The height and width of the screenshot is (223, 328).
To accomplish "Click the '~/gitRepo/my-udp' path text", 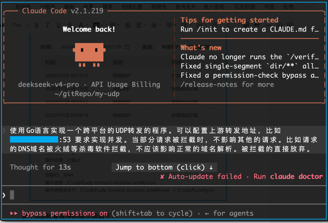I will [87, 94].
